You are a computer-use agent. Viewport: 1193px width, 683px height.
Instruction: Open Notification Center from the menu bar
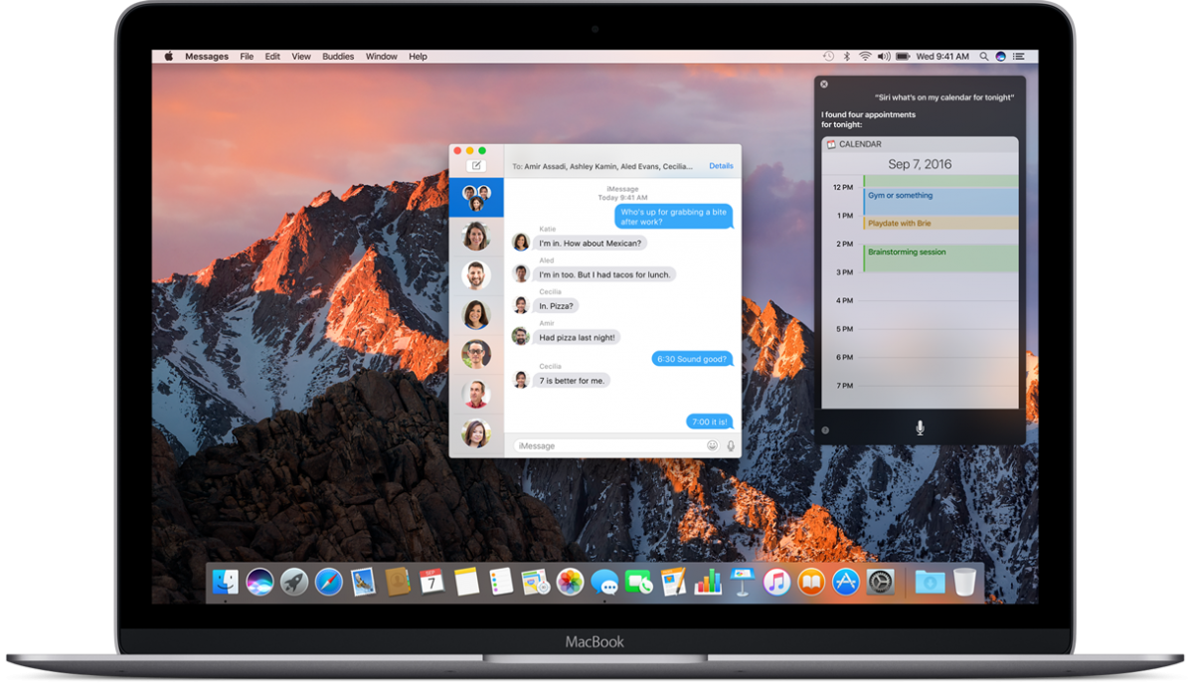[x=1017, y=57]
